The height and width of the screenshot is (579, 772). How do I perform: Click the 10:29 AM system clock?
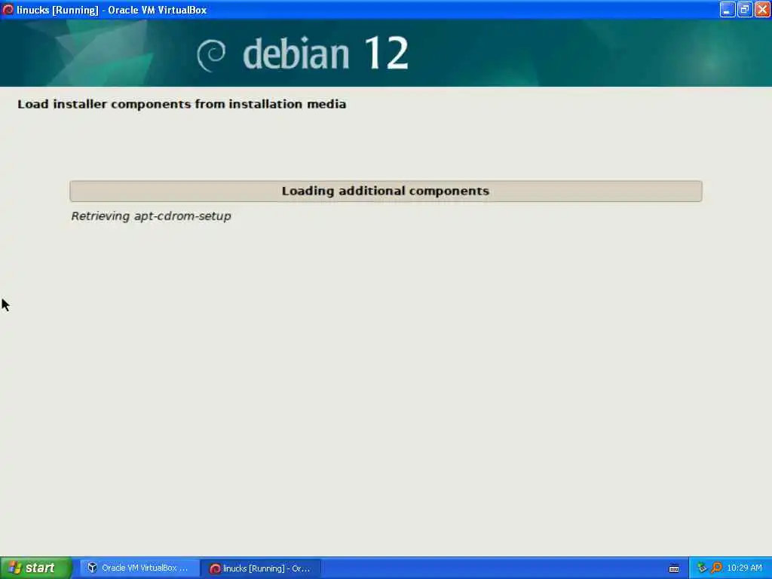744,568
